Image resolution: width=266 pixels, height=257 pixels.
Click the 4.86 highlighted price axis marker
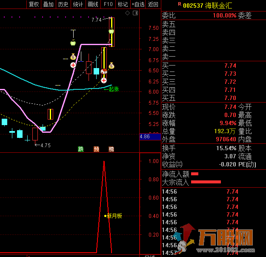[150, 137]
